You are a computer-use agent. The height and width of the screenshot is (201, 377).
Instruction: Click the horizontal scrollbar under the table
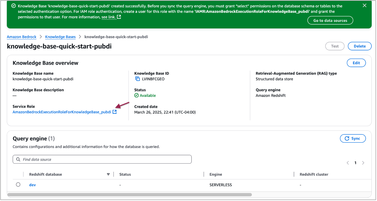[x=130, y=194]
